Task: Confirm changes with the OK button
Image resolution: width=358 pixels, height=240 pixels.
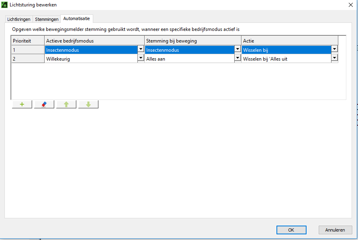Action: (x=291, y=230)
